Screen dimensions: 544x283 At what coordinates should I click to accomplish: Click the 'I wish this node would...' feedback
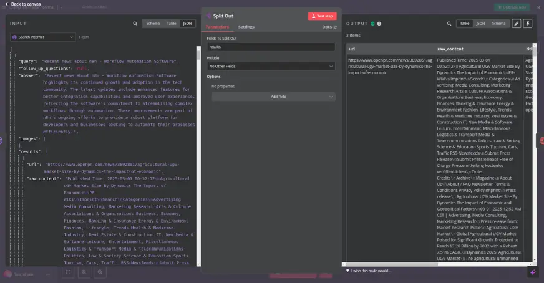[371, 271]
